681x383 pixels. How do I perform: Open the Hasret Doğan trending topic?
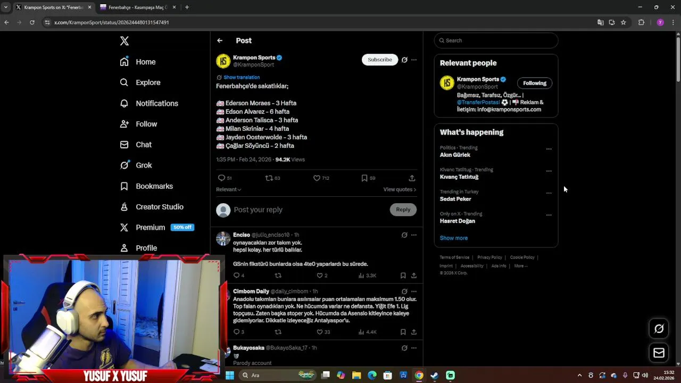[x=458, y=221]
